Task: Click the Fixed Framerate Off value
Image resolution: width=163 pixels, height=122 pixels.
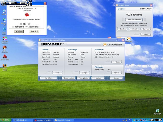Action: pyautogui.click(x=82, y=64)
